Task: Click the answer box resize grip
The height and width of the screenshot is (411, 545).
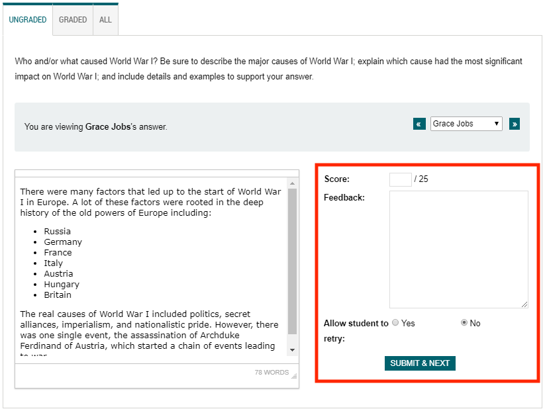Action: tap(294, 376)
